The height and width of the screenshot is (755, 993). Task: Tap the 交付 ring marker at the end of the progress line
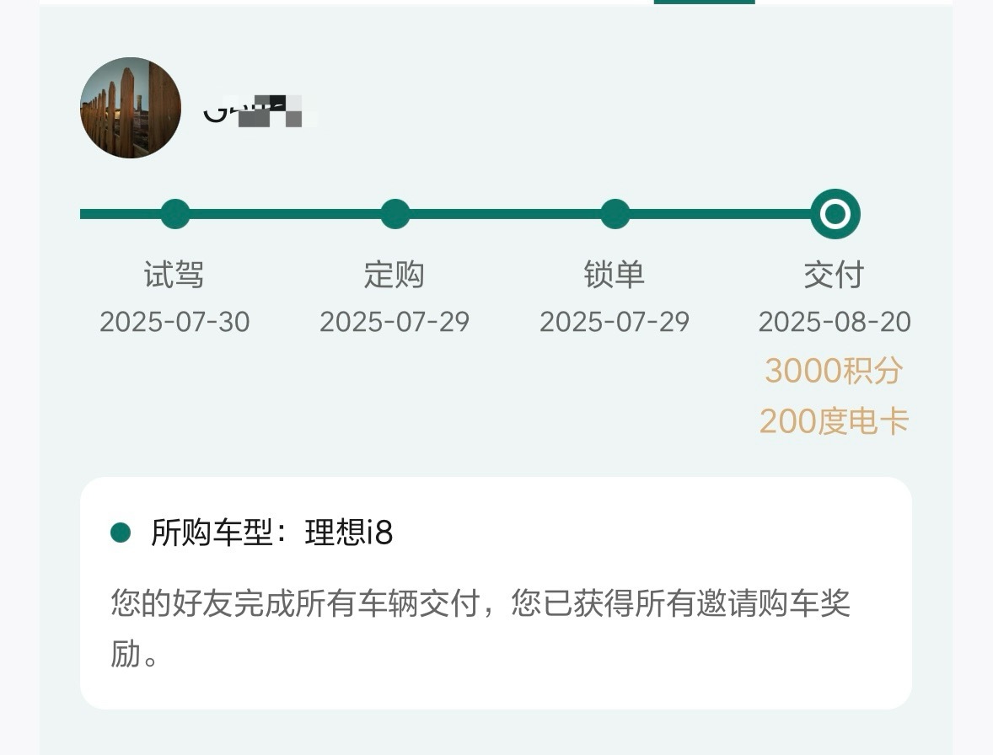[x=835, y=214]
